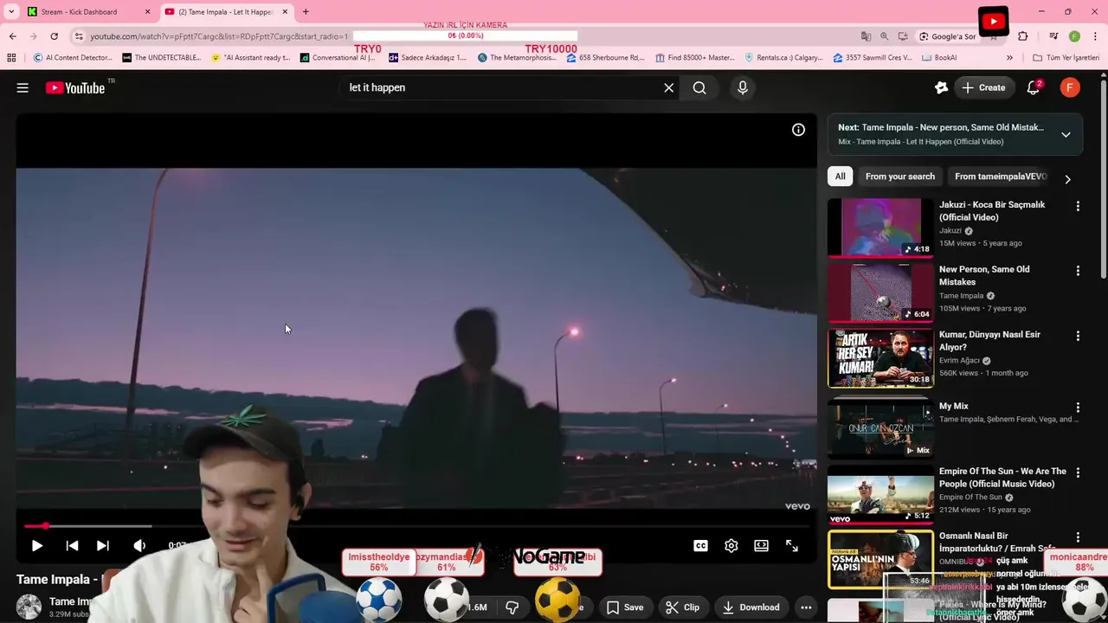The height and width of the screenshot is (623, 1108).
Task: Close the Kick Dashboard tab
Action: (147, 12)
